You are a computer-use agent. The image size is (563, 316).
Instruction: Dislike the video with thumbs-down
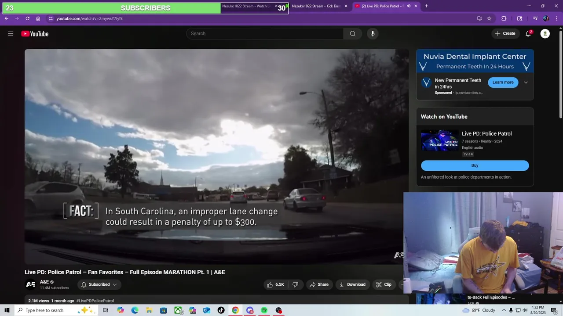[296, 284]
